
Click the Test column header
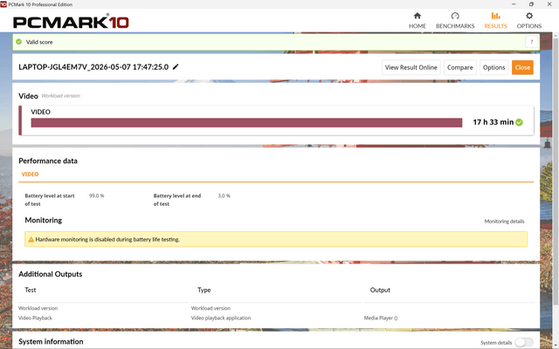point(31,290)
